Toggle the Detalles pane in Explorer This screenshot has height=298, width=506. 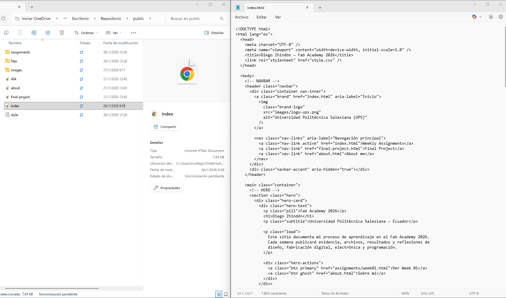(x=214, y=33)
